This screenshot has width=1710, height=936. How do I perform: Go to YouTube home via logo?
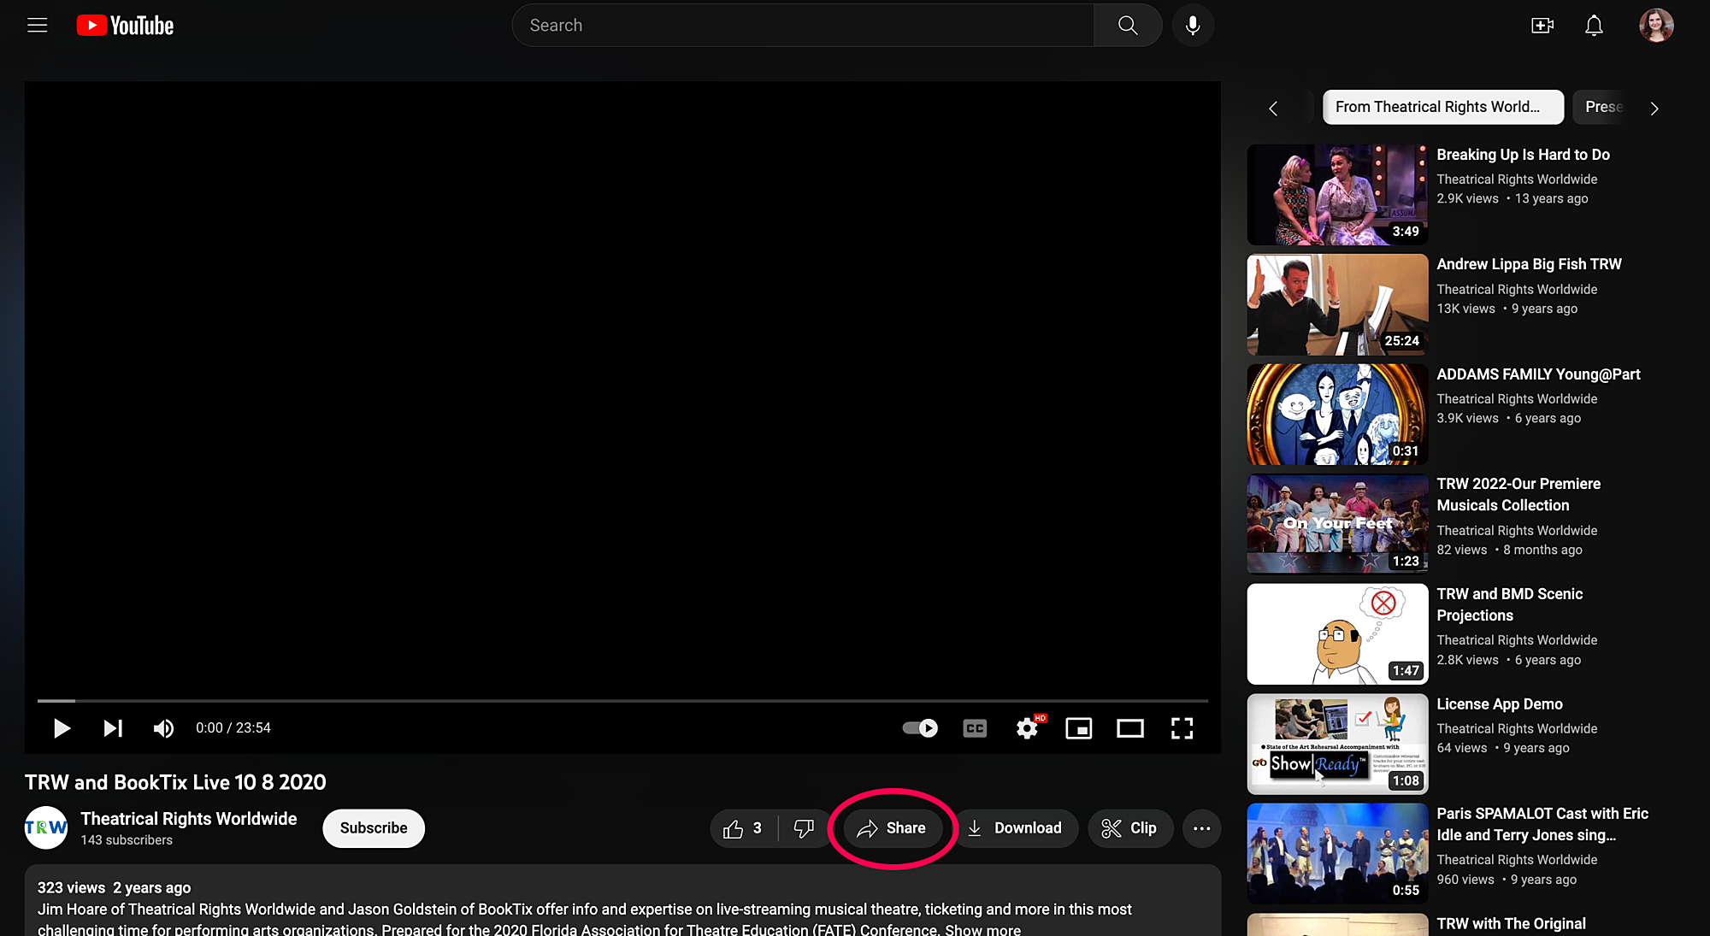tap(125, 26)
